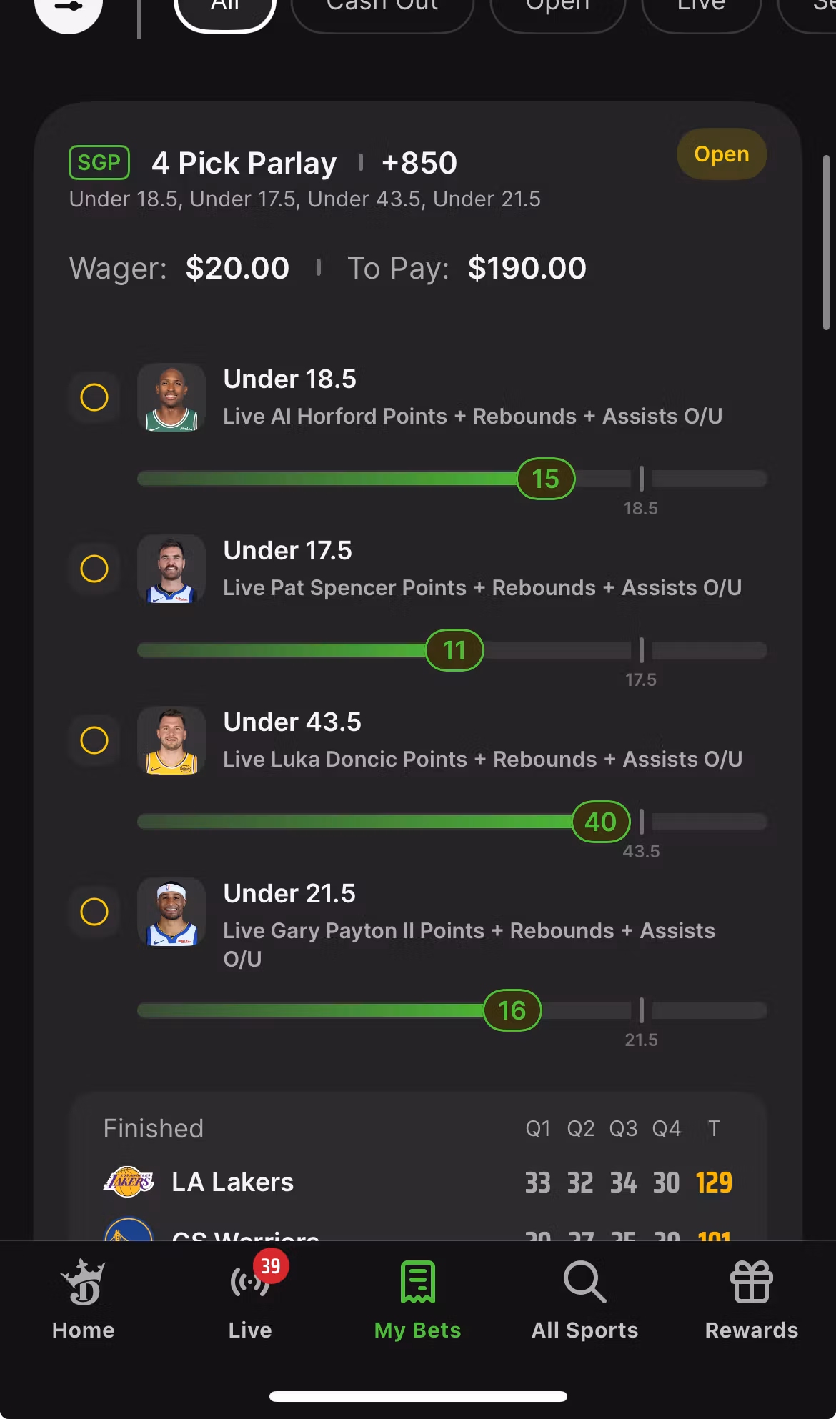This screenshot has height=1419, width=836.
Task: Select the Al Horford Under 18.5 circle
Action: coord(94,397)
